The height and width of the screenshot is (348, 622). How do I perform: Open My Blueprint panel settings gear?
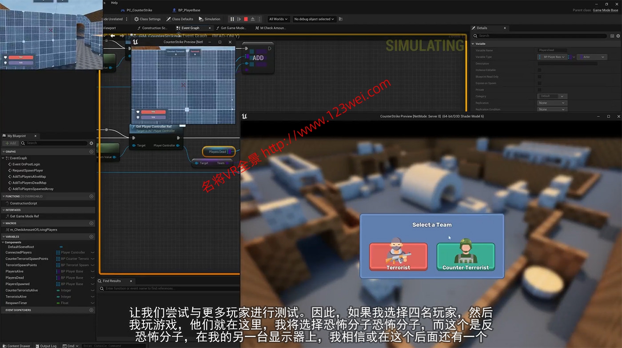click(x=92, y=143)
